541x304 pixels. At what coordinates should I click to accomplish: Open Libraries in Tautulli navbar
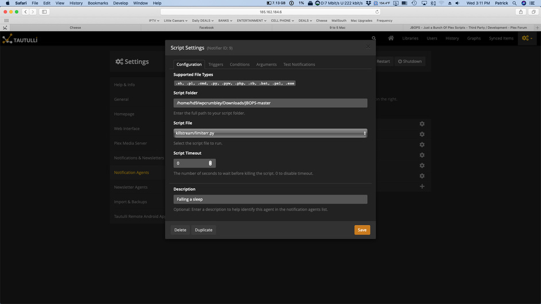[x=410, y=38]
